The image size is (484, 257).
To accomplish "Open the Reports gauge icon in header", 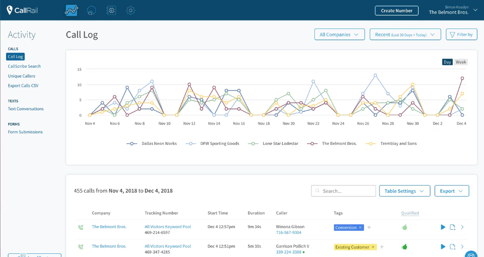I will point(91,10).
